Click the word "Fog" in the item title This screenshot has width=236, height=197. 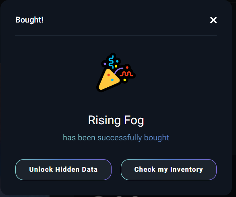[134, 120]
